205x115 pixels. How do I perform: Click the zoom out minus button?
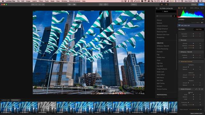[40, 4]
